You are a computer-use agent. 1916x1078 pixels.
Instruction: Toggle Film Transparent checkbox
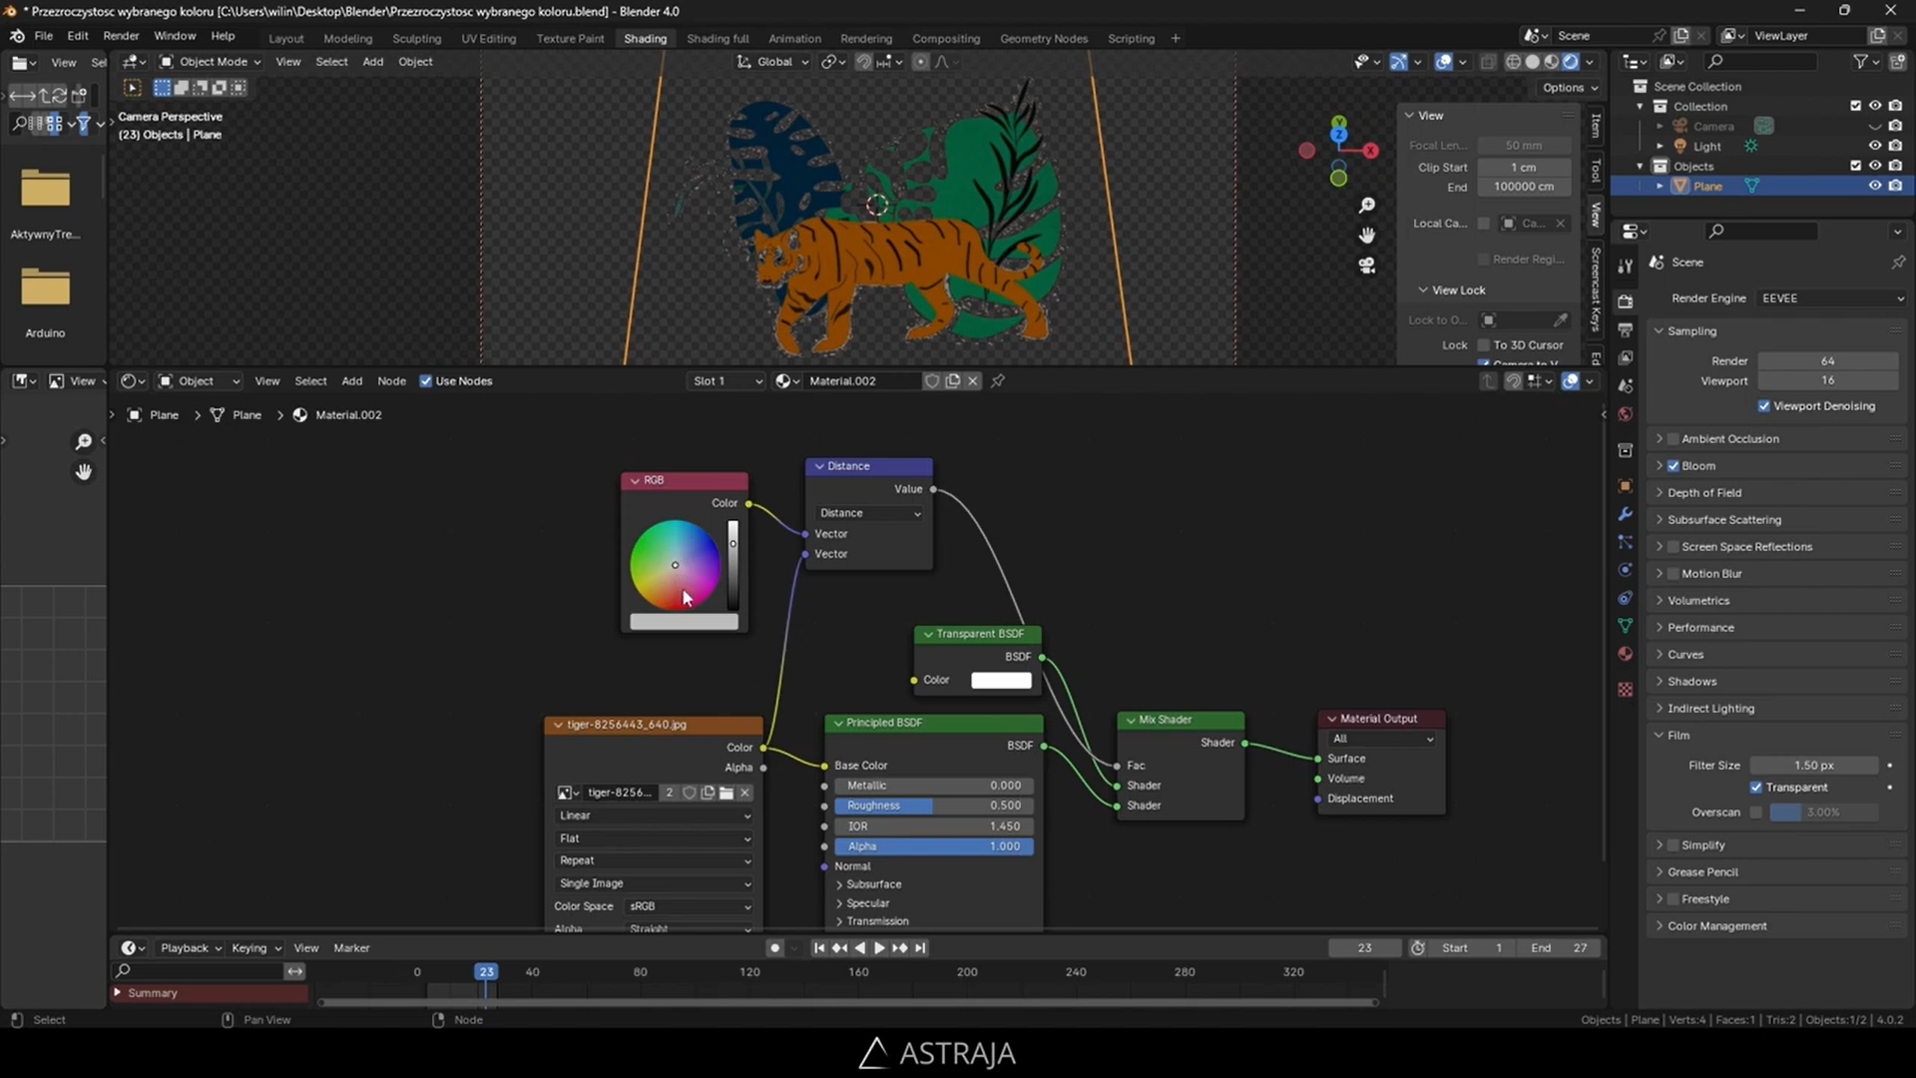pyautogui.click(x=1756, y=788)
